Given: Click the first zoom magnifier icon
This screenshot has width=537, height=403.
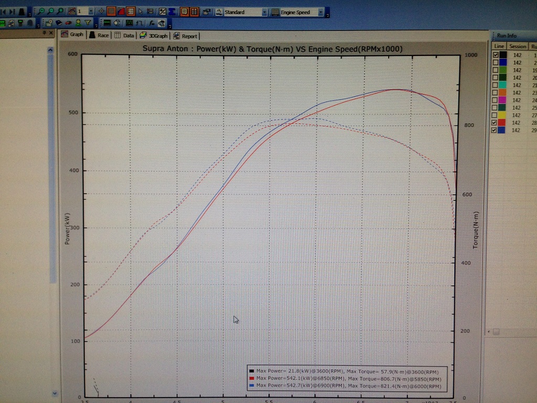Looking at the screenshot, I should coord(42,11).
